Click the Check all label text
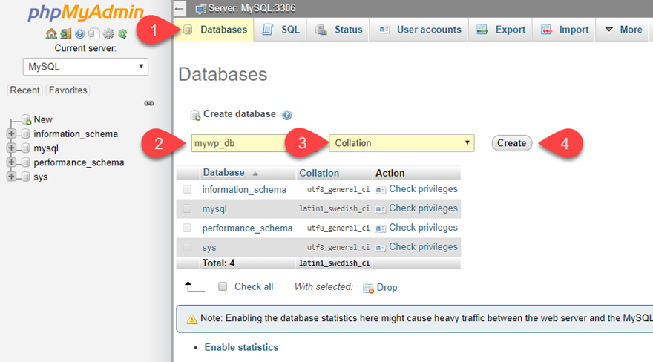Screen dimensions: 653x362 254,286
